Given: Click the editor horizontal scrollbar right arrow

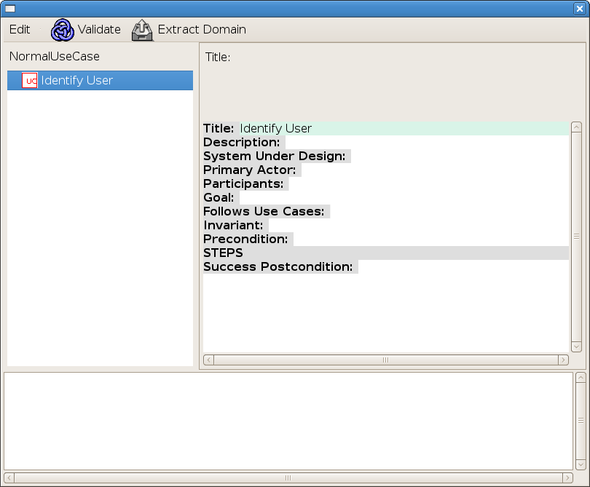Looking at the screenshot, I should click(563, 360).
